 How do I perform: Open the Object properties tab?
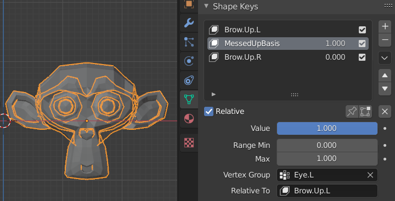189,4
